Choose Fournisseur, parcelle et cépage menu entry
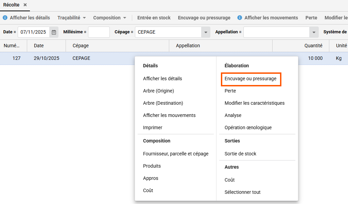The image size is (348, 204). (176, 154)
